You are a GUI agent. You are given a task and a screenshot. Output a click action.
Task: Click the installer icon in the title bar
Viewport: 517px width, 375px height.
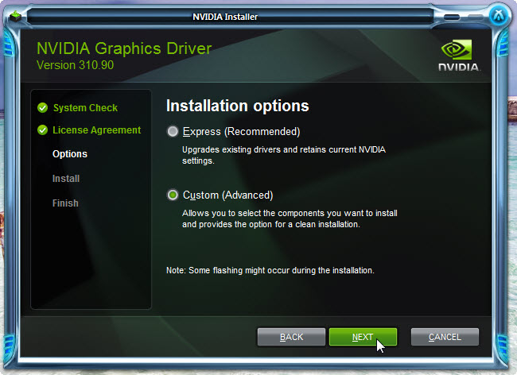[x=15, y=16]
